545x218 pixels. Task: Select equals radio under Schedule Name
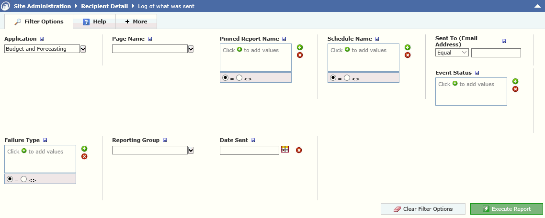[333, 77]
